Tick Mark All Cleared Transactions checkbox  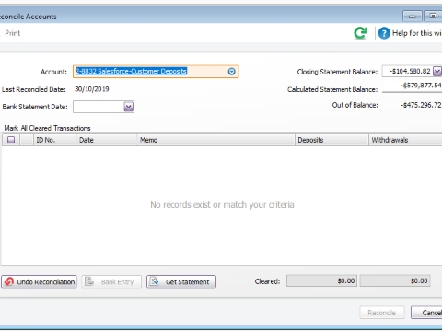click(x=11, y=140)
